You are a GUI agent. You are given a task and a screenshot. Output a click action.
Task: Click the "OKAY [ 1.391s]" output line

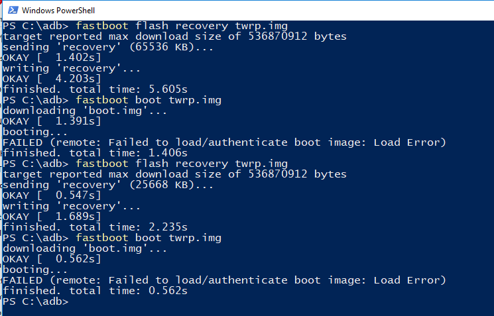pyautogui.click(x=52, y=121)
